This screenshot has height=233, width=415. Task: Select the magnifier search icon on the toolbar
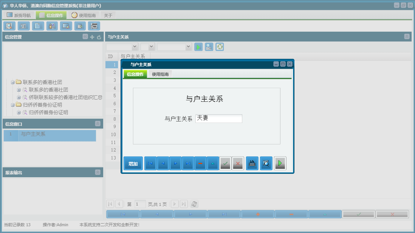point(9,26)
